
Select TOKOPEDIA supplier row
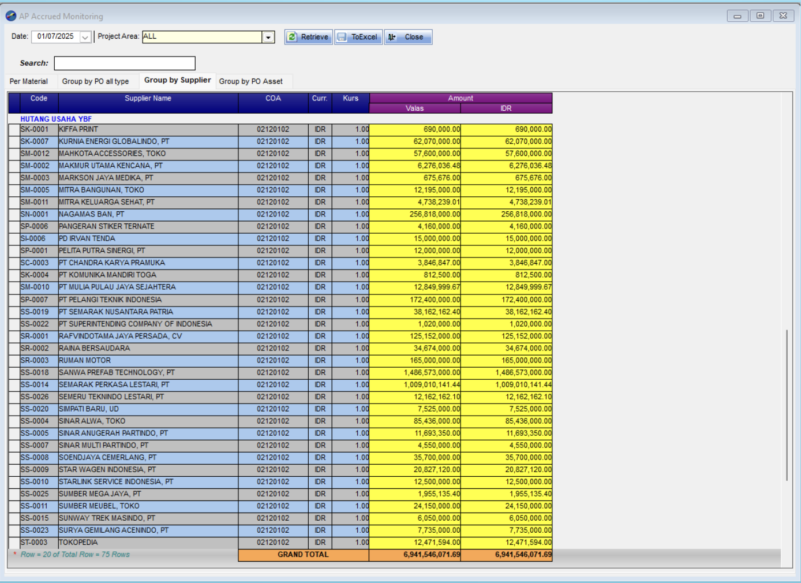[x=280, y=542]
